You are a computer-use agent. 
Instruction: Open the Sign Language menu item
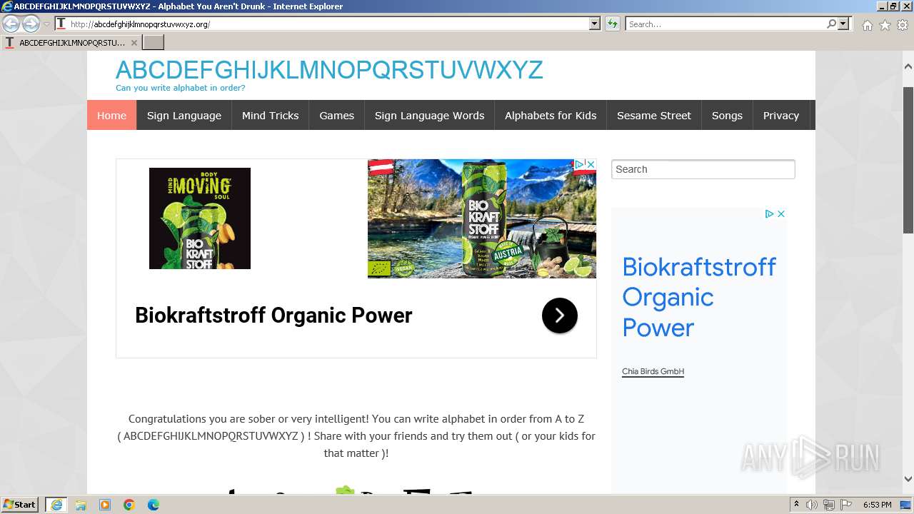coord(184,116)
